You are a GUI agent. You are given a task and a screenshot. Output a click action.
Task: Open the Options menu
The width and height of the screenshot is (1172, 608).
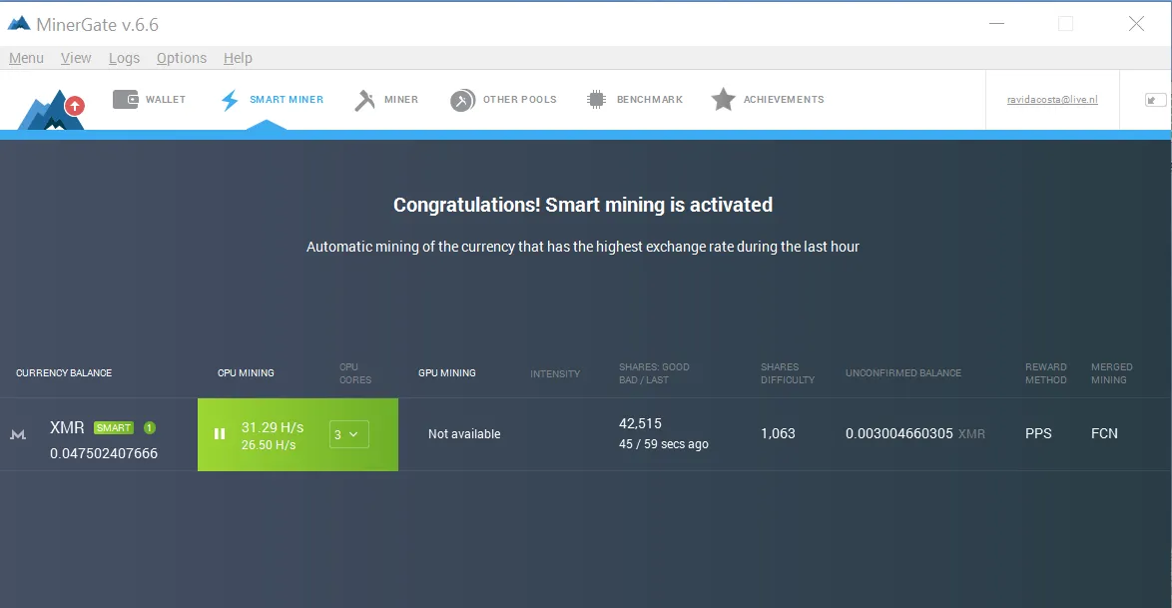182,58
